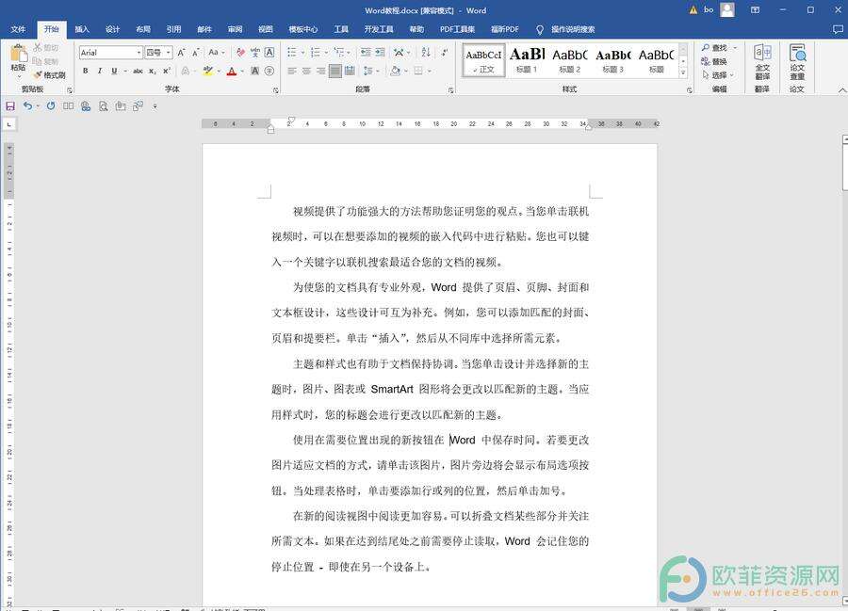
Task: Apply the 标题 2 heading style
Action: pyautogui.click(x=570, y=60)
